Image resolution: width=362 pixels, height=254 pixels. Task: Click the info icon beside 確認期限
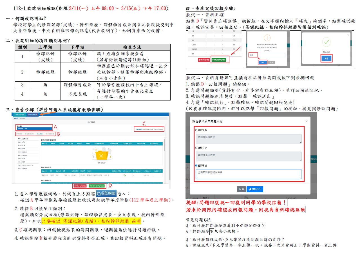137,129
